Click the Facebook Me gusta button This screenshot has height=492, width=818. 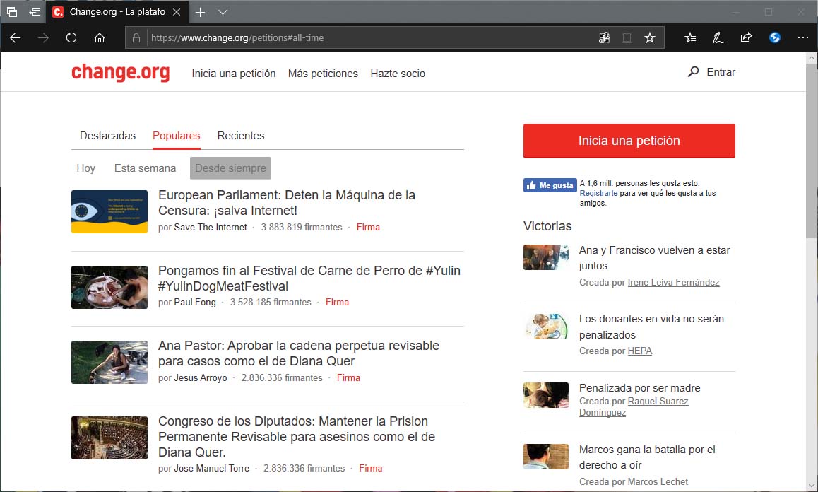coord(550,185)
